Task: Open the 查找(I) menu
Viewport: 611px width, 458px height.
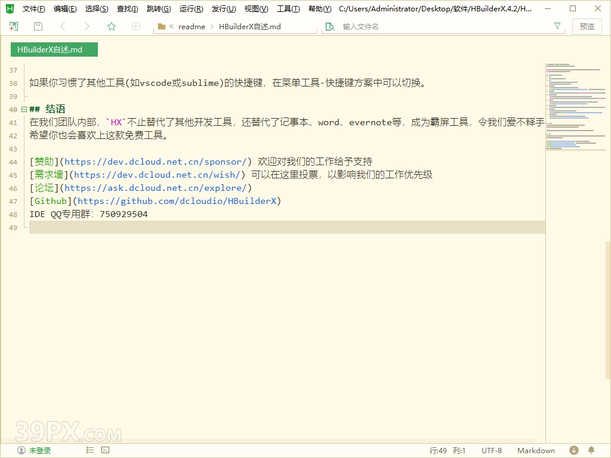Action: [x=128, y=9]
